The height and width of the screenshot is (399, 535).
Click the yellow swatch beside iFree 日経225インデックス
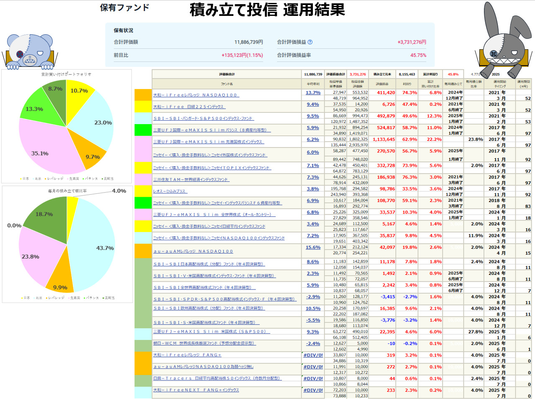(143, 107)
